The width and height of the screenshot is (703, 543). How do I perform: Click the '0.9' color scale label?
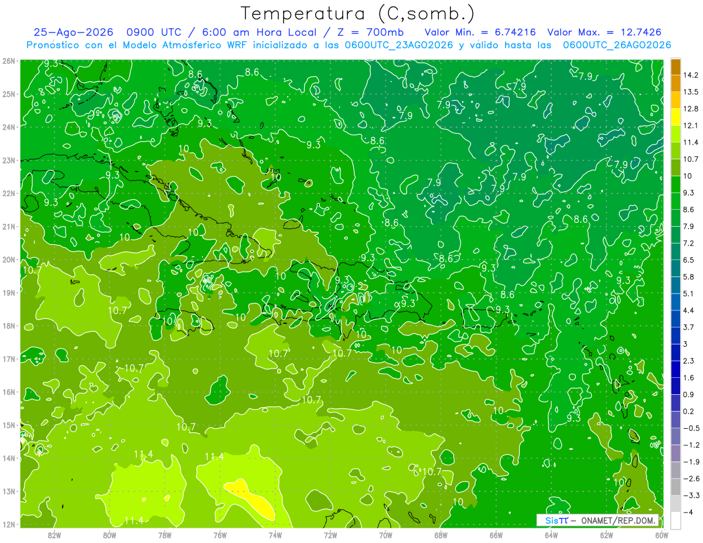(x=688, y=394)
